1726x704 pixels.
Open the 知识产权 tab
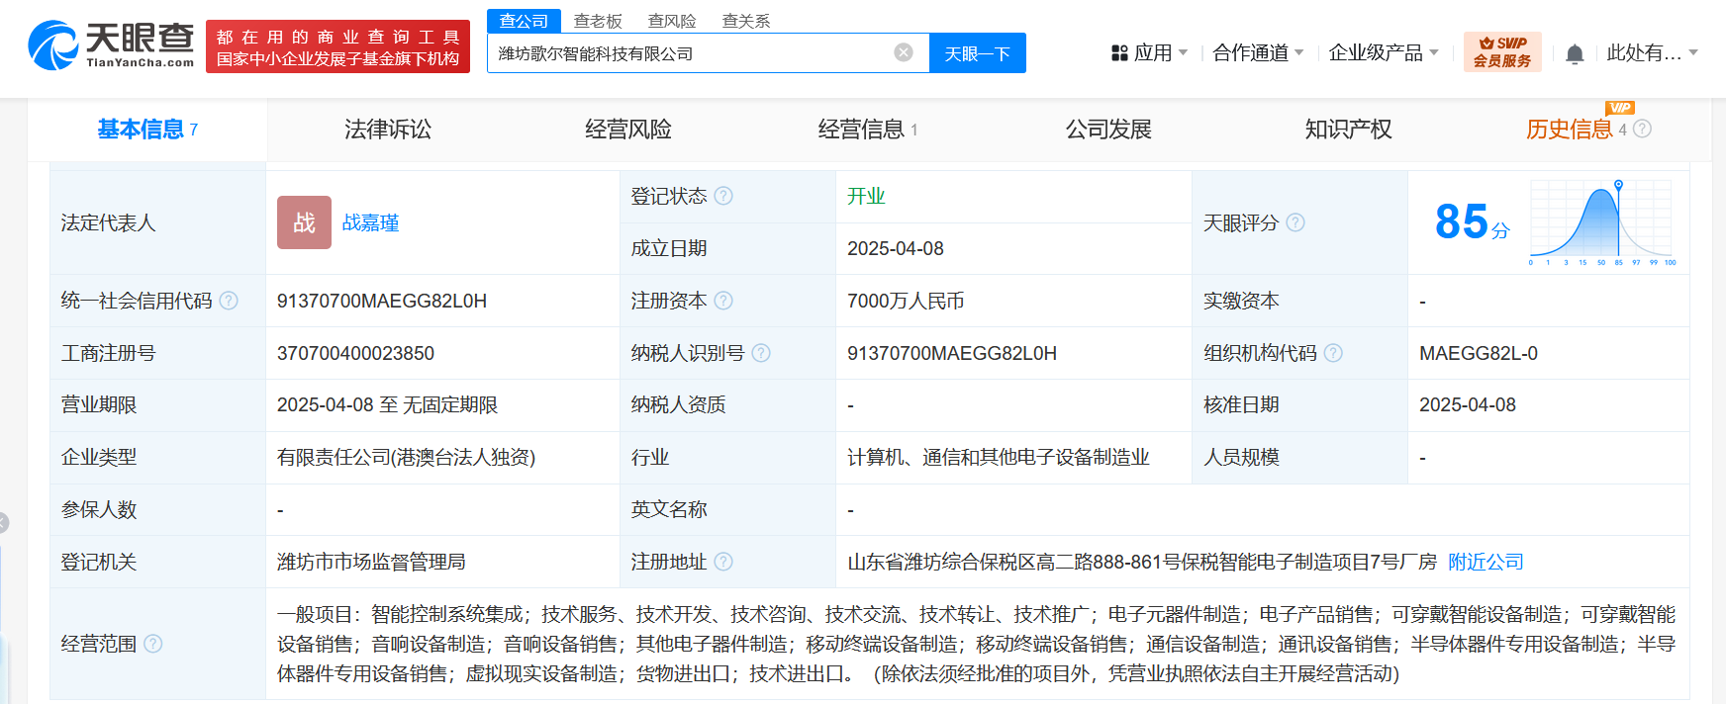pyautogui.click(x=1348, y=130)
